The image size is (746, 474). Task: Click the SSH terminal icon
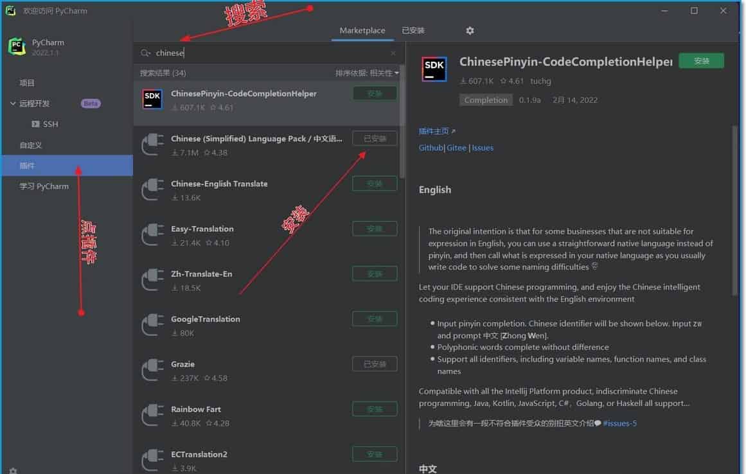pyautogui.click(x=35, y=124)
